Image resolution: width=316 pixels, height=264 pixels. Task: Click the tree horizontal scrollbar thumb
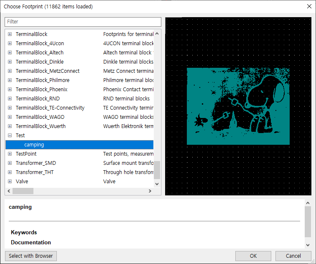click(x=23, y=191)
